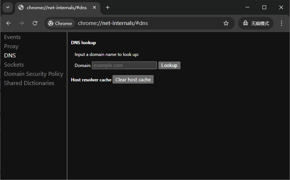Click the Clear host cache button
The height and width of the screenshot is (180, 290).
pyautogui.click(x=133, y=80)
